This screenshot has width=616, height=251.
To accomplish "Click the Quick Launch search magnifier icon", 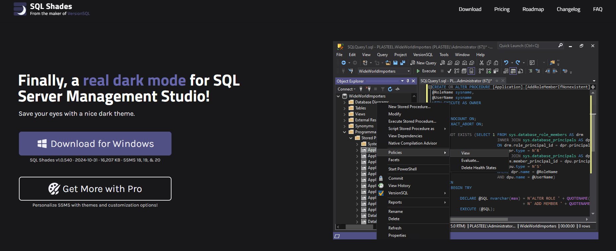I will (x=561, y=45).
